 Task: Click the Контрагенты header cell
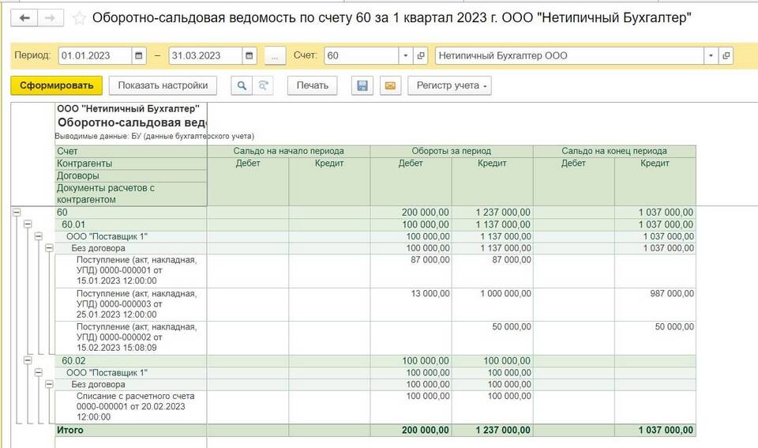[x=131, y=164]
